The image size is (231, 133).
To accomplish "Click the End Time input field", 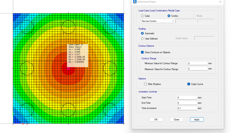I will click(x=187, y=103).
